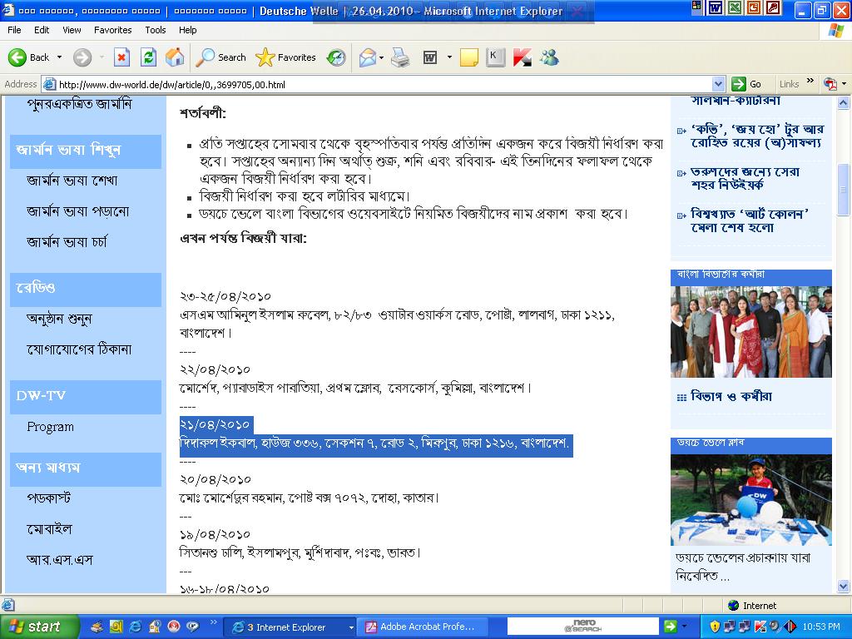Go to the Home page
Image resolution: width=852 pixels, height=639 pixels.
pos(175,57)
